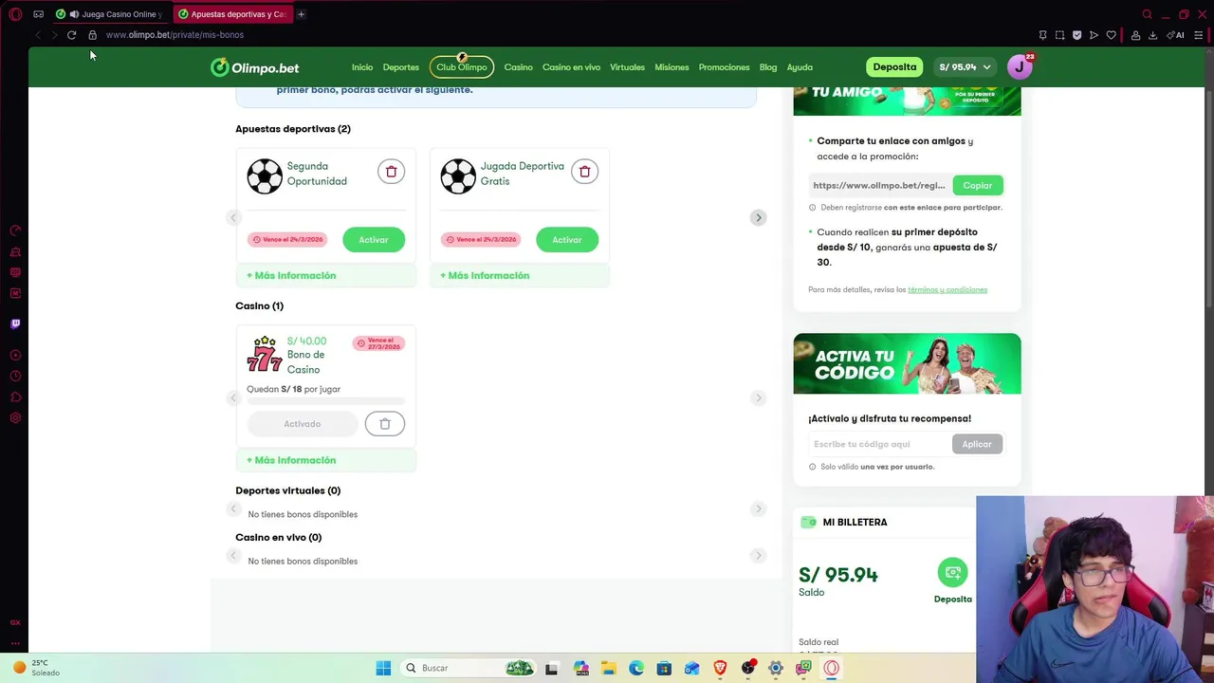The image size is (1214, 683).
Task: Open Casino en vivo in the top navigation
Action: [x=571, y=67]
